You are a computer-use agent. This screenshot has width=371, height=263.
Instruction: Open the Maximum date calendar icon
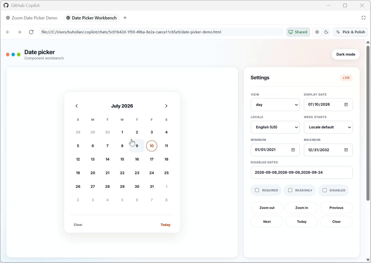click(346, 150)
